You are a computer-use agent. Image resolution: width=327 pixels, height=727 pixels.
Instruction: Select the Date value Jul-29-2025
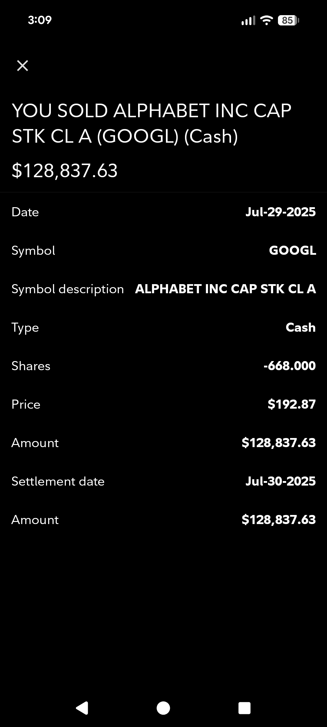point(280,212)
